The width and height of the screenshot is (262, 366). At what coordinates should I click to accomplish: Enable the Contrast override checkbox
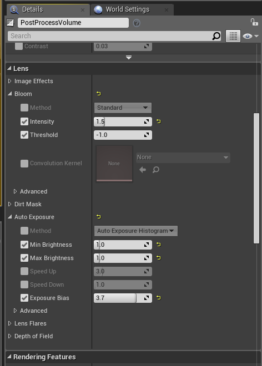click(x=19, y=46)
